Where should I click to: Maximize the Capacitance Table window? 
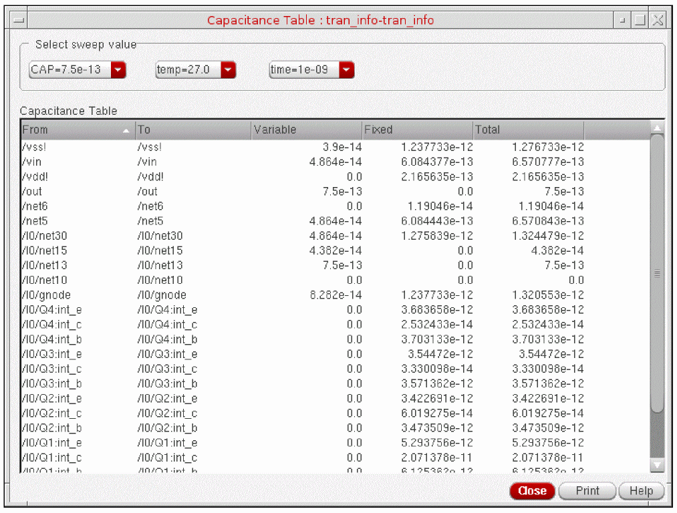pyautogui.click(x=640, y=20)
